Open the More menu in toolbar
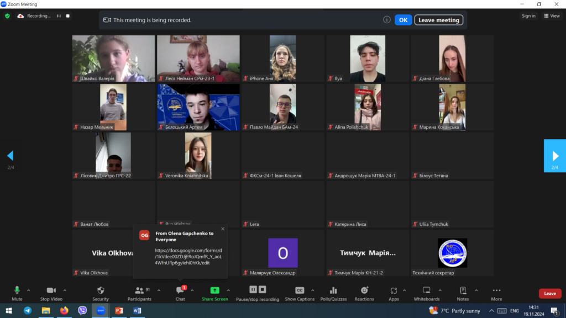Screen dimensions: 566x318 [x=496, y=290]
